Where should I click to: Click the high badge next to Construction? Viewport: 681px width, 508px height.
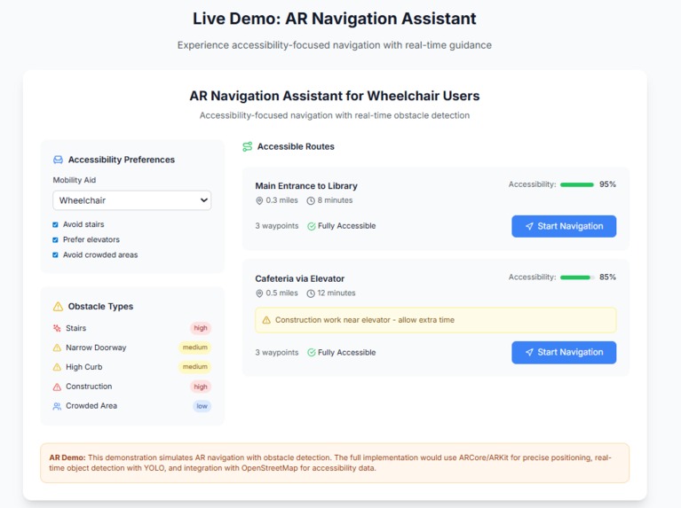(x=201, y=387)
